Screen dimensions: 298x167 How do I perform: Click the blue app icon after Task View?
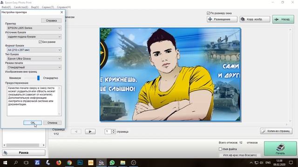[37, 162]
